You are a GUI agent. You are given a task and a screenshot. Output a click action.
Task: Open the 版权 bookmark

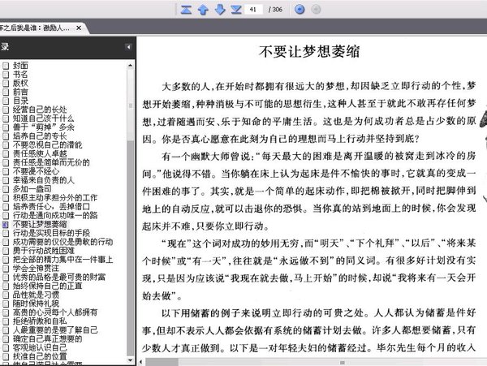pyautogui.click(x=20, y=83)
